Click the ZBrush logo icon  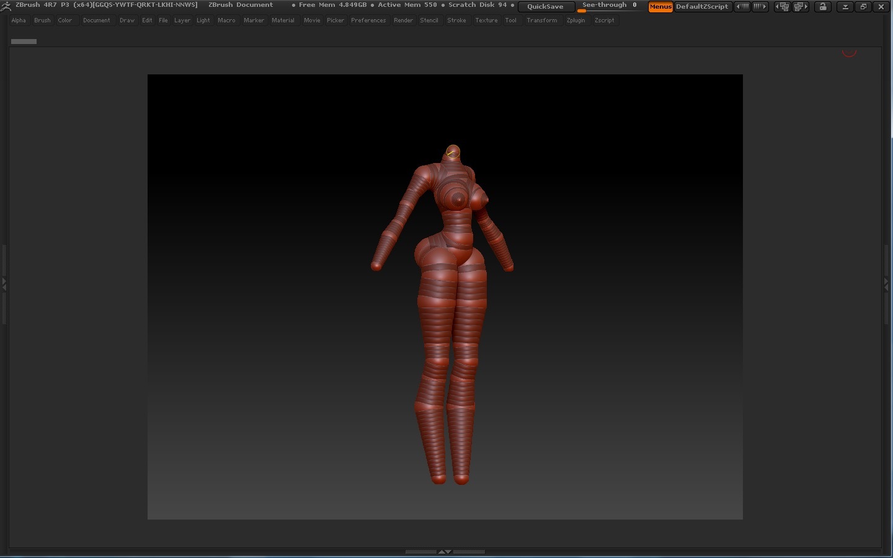click(6, 6)
